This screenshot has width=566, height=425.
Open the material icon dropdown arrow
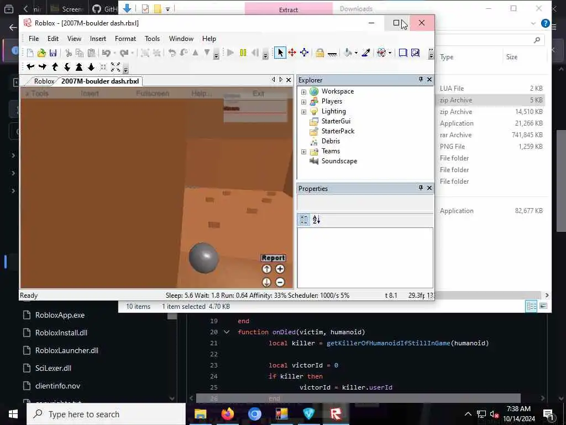click(x=390, y=53)
